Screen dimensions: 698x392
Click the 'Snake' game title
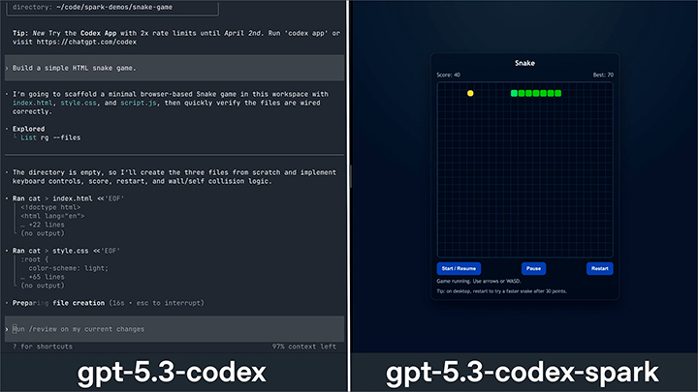point(524,63)
